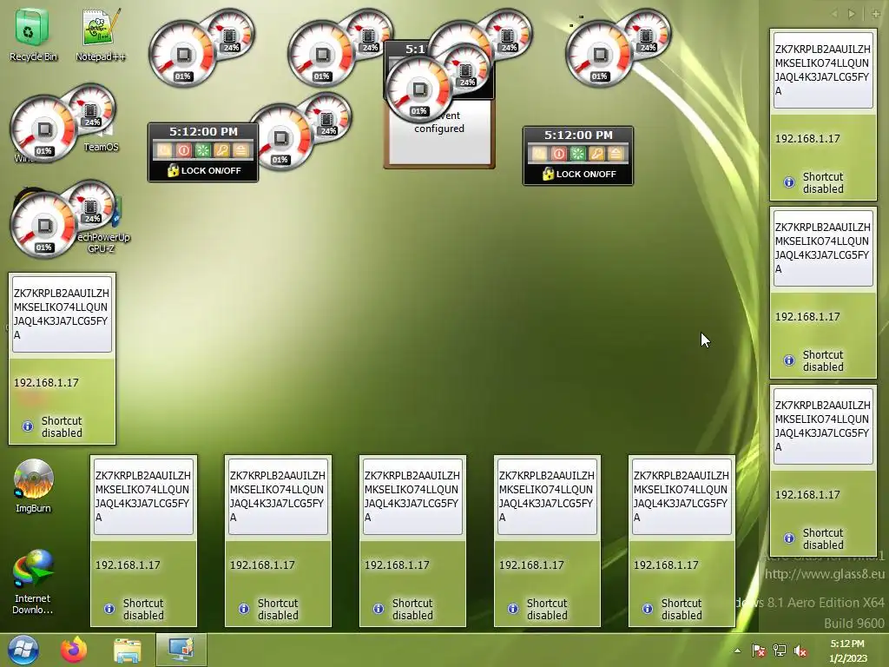
Task: Click the green restart icon in the left control gadget
Action: (x=202, y=150)
